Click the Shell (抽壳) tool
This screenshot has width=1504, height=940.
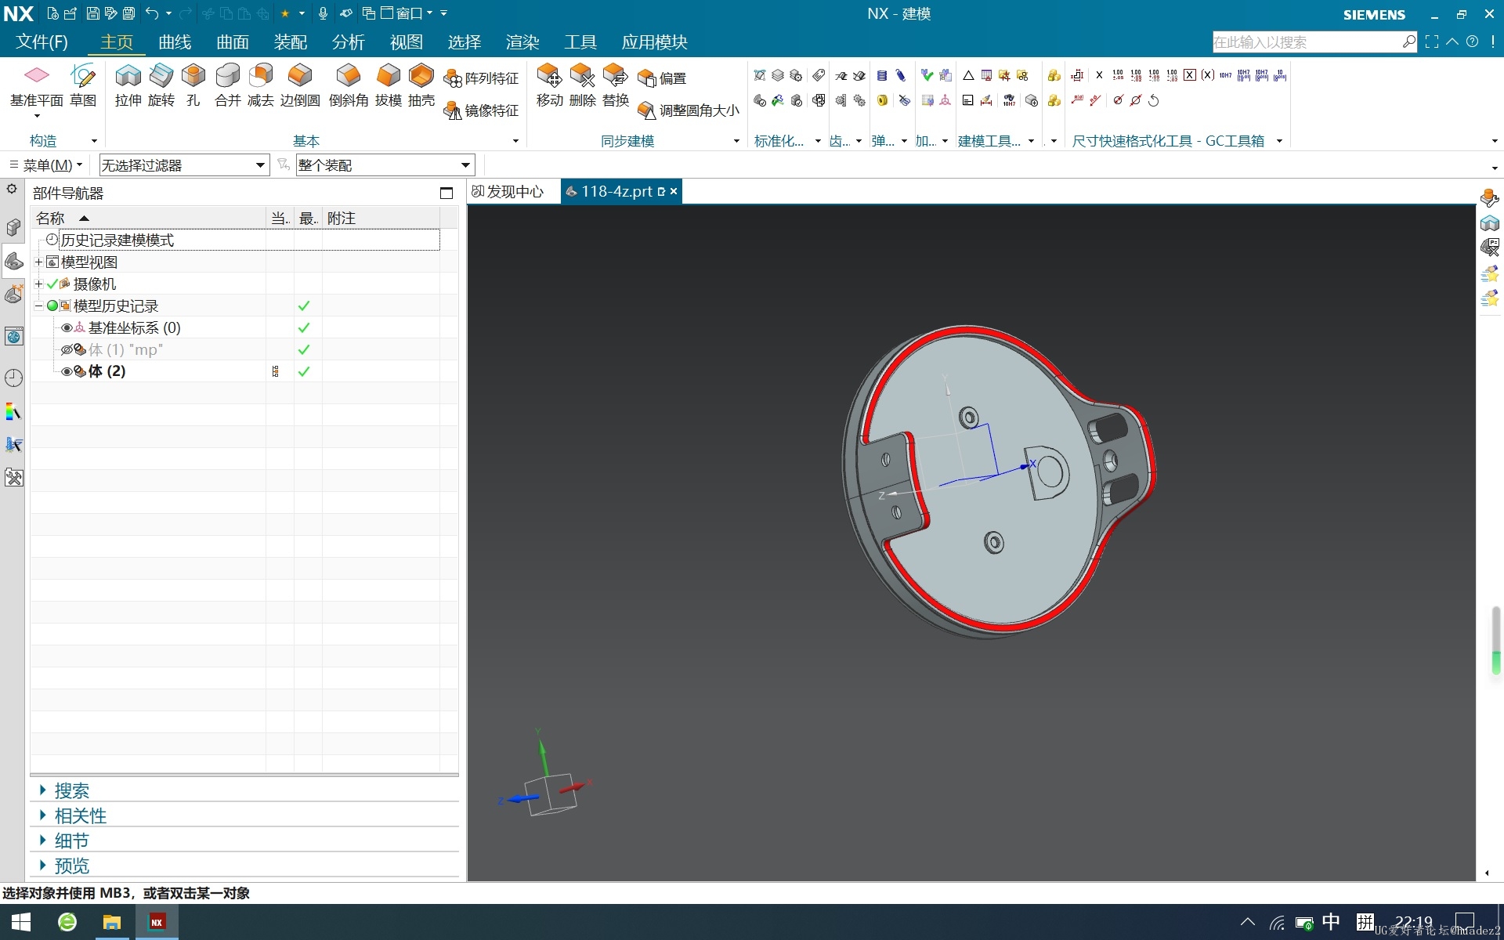tap(421, 85)
